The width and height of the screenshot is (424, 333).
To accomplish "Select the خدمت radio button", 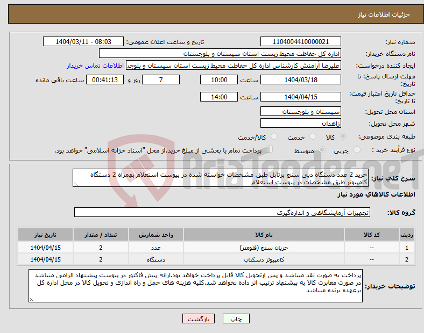I will pyautogui.click(x=313, y=136).
